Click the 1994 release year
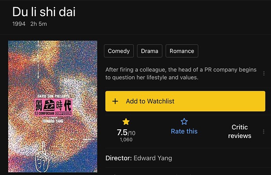The height and width of the screenshot is (175, 271). tap(19, 24)
